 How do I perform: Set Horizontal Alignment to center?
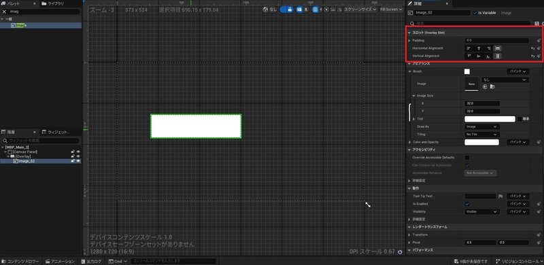[x=479, y=48]
